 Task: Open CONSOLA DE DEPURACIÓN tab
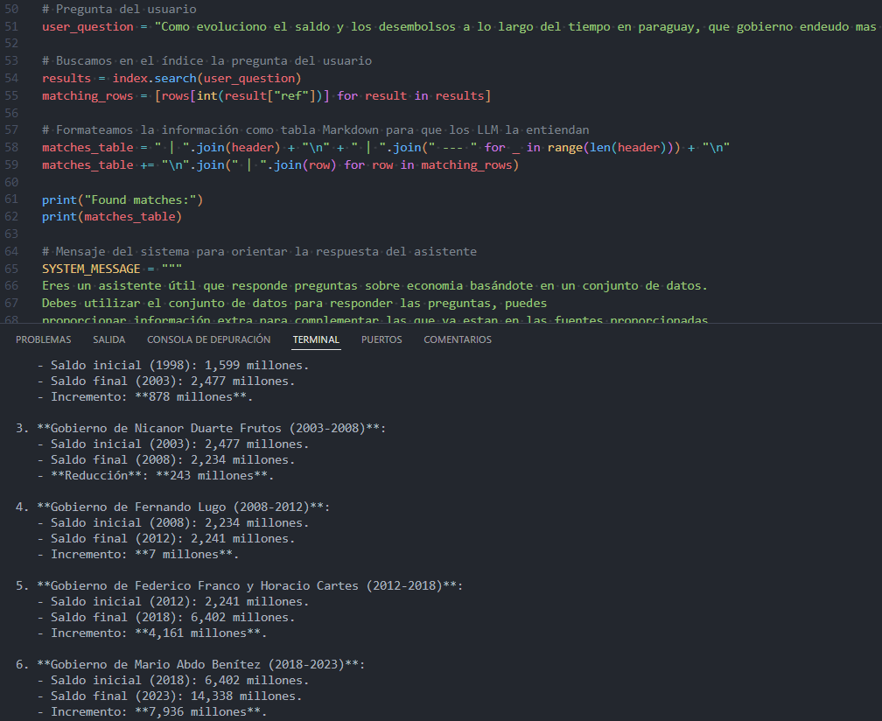tap(208, 339)
